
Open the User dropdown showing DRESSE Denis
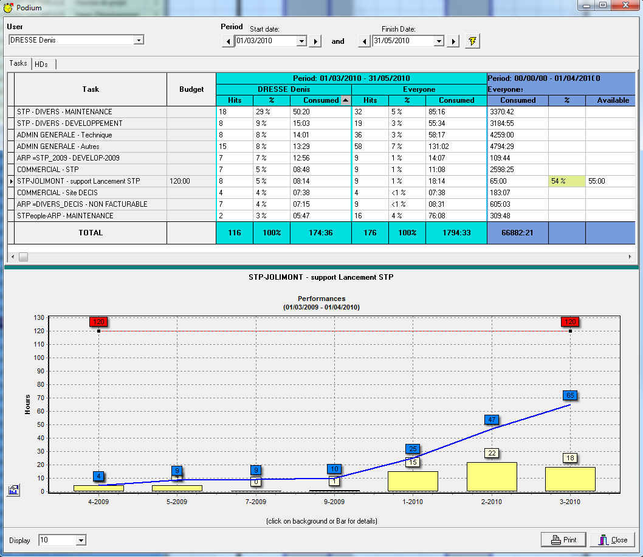tap(139, 40)
